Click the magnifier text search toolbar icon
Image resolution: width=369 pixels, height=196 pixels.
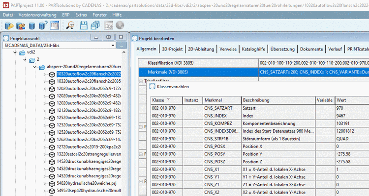coord(70,25)
